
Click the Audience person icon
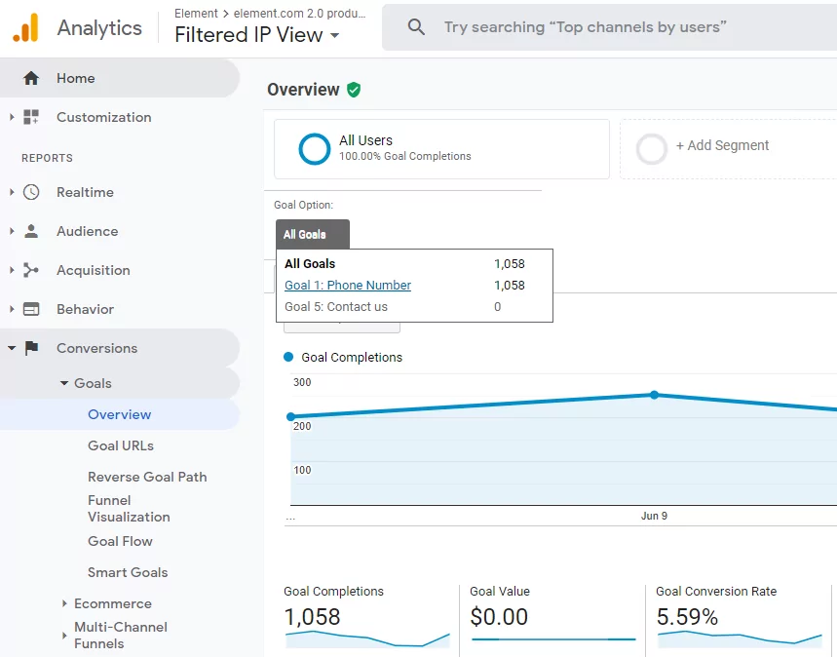click(x=31, y=231)
